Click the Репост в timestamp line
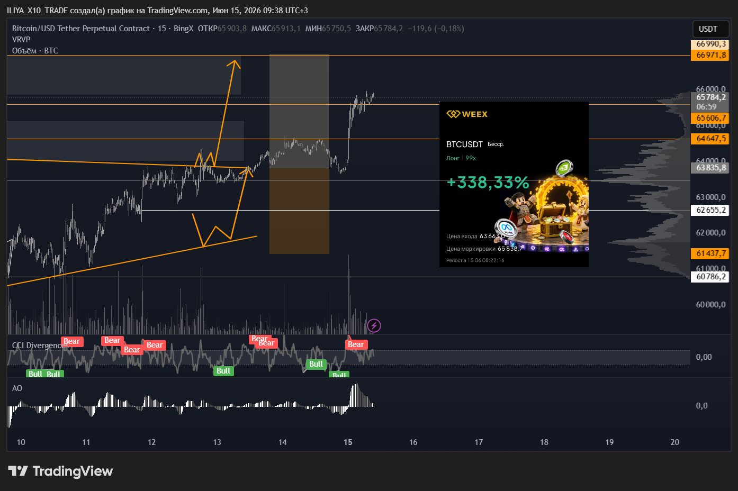The image size is (738, 491). tap(475, 260)
